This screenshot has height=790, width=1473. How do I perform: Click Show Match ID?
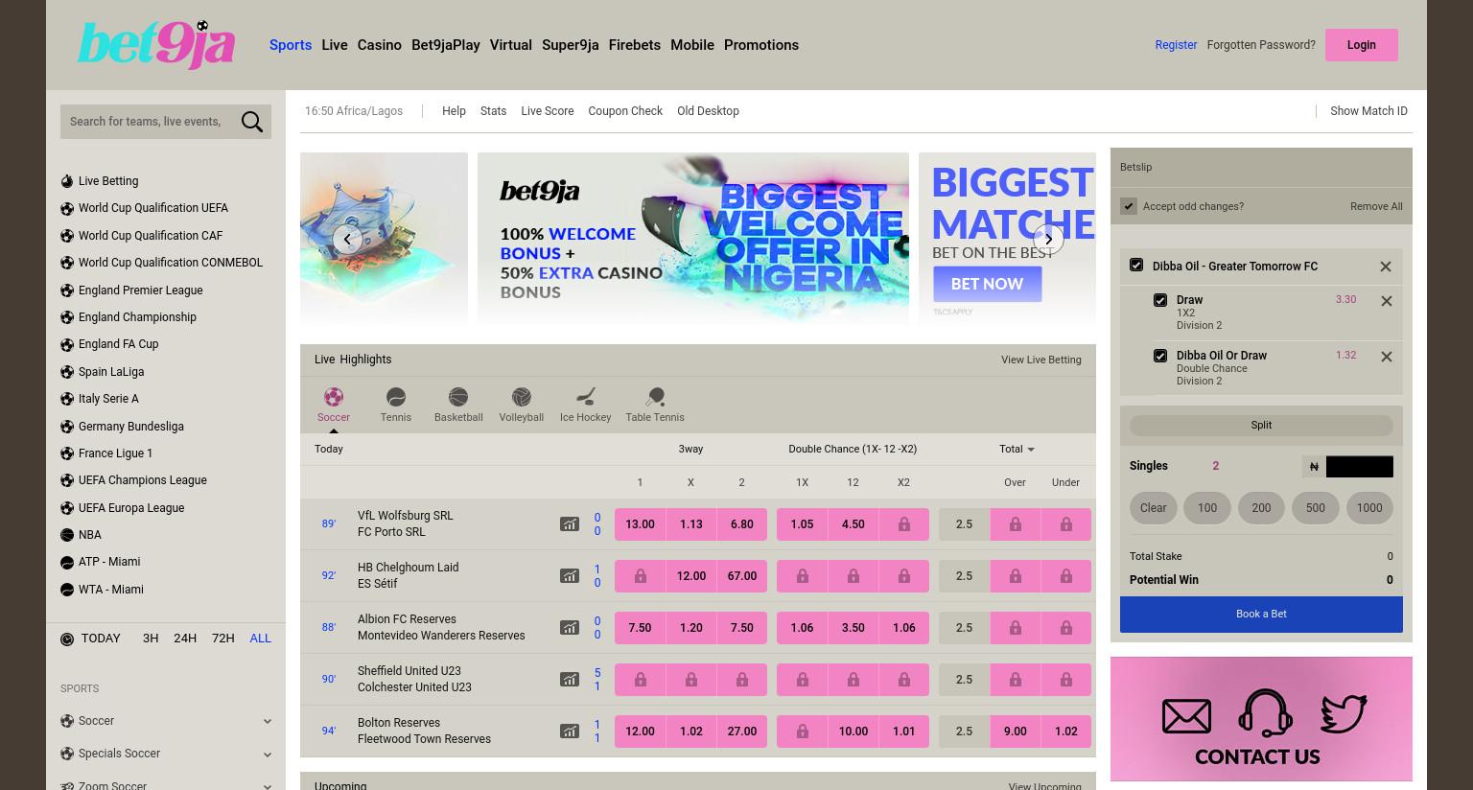[x=1368, y=111]
